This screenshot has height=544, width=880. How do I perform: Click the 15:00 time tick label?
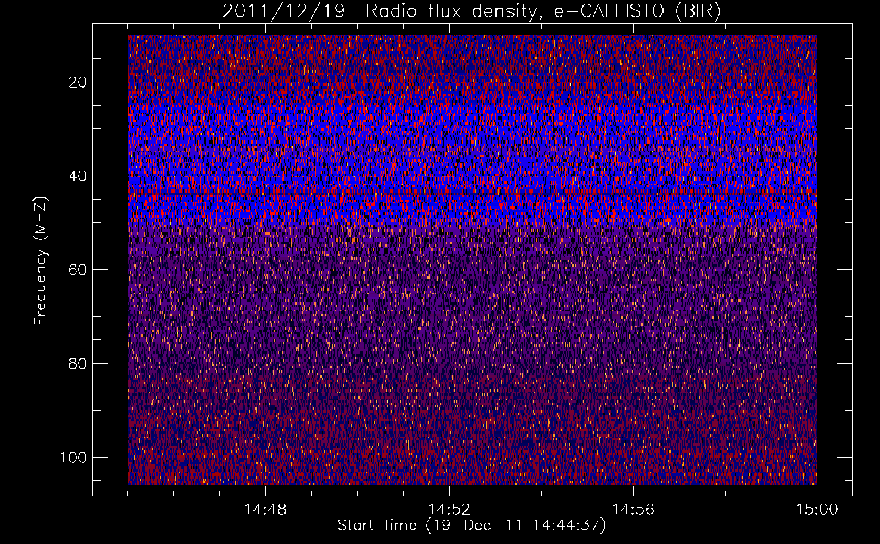(817, 510)
